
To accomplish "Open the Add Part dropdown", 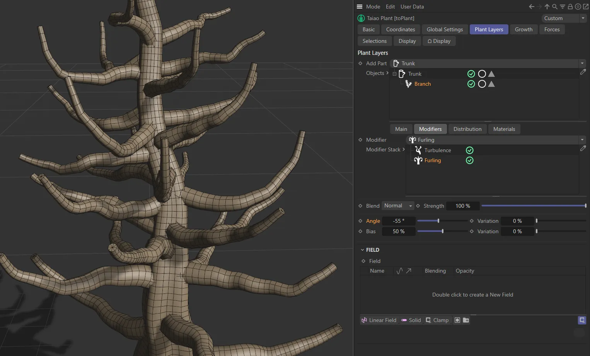I will pyautogui.click(x=582, y=63).
